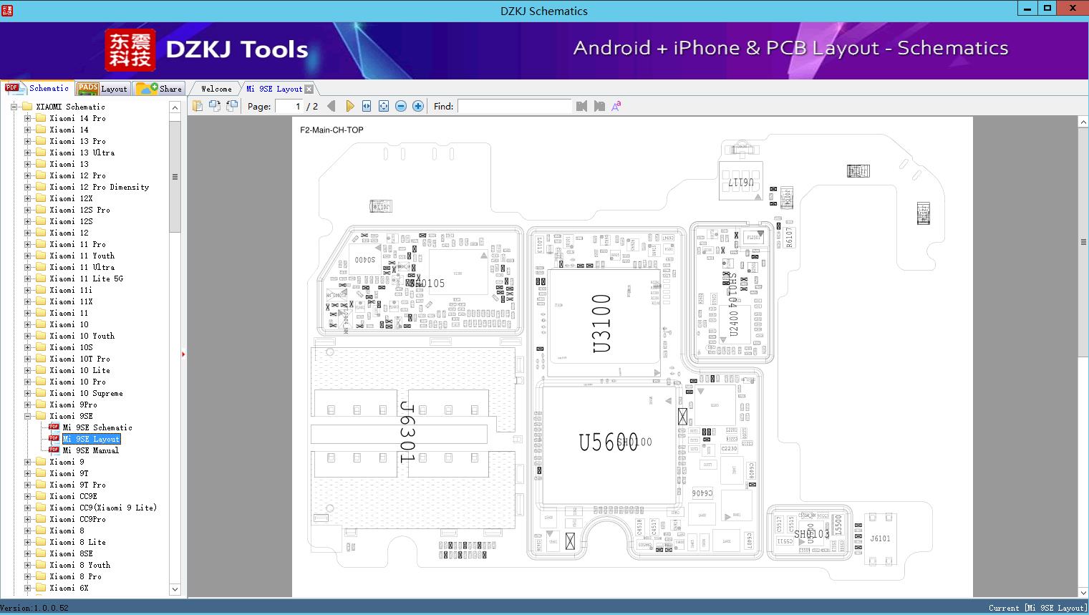Switch to the Schematic tab
This screenshot has width=1089, height=615.
[37, 88]
